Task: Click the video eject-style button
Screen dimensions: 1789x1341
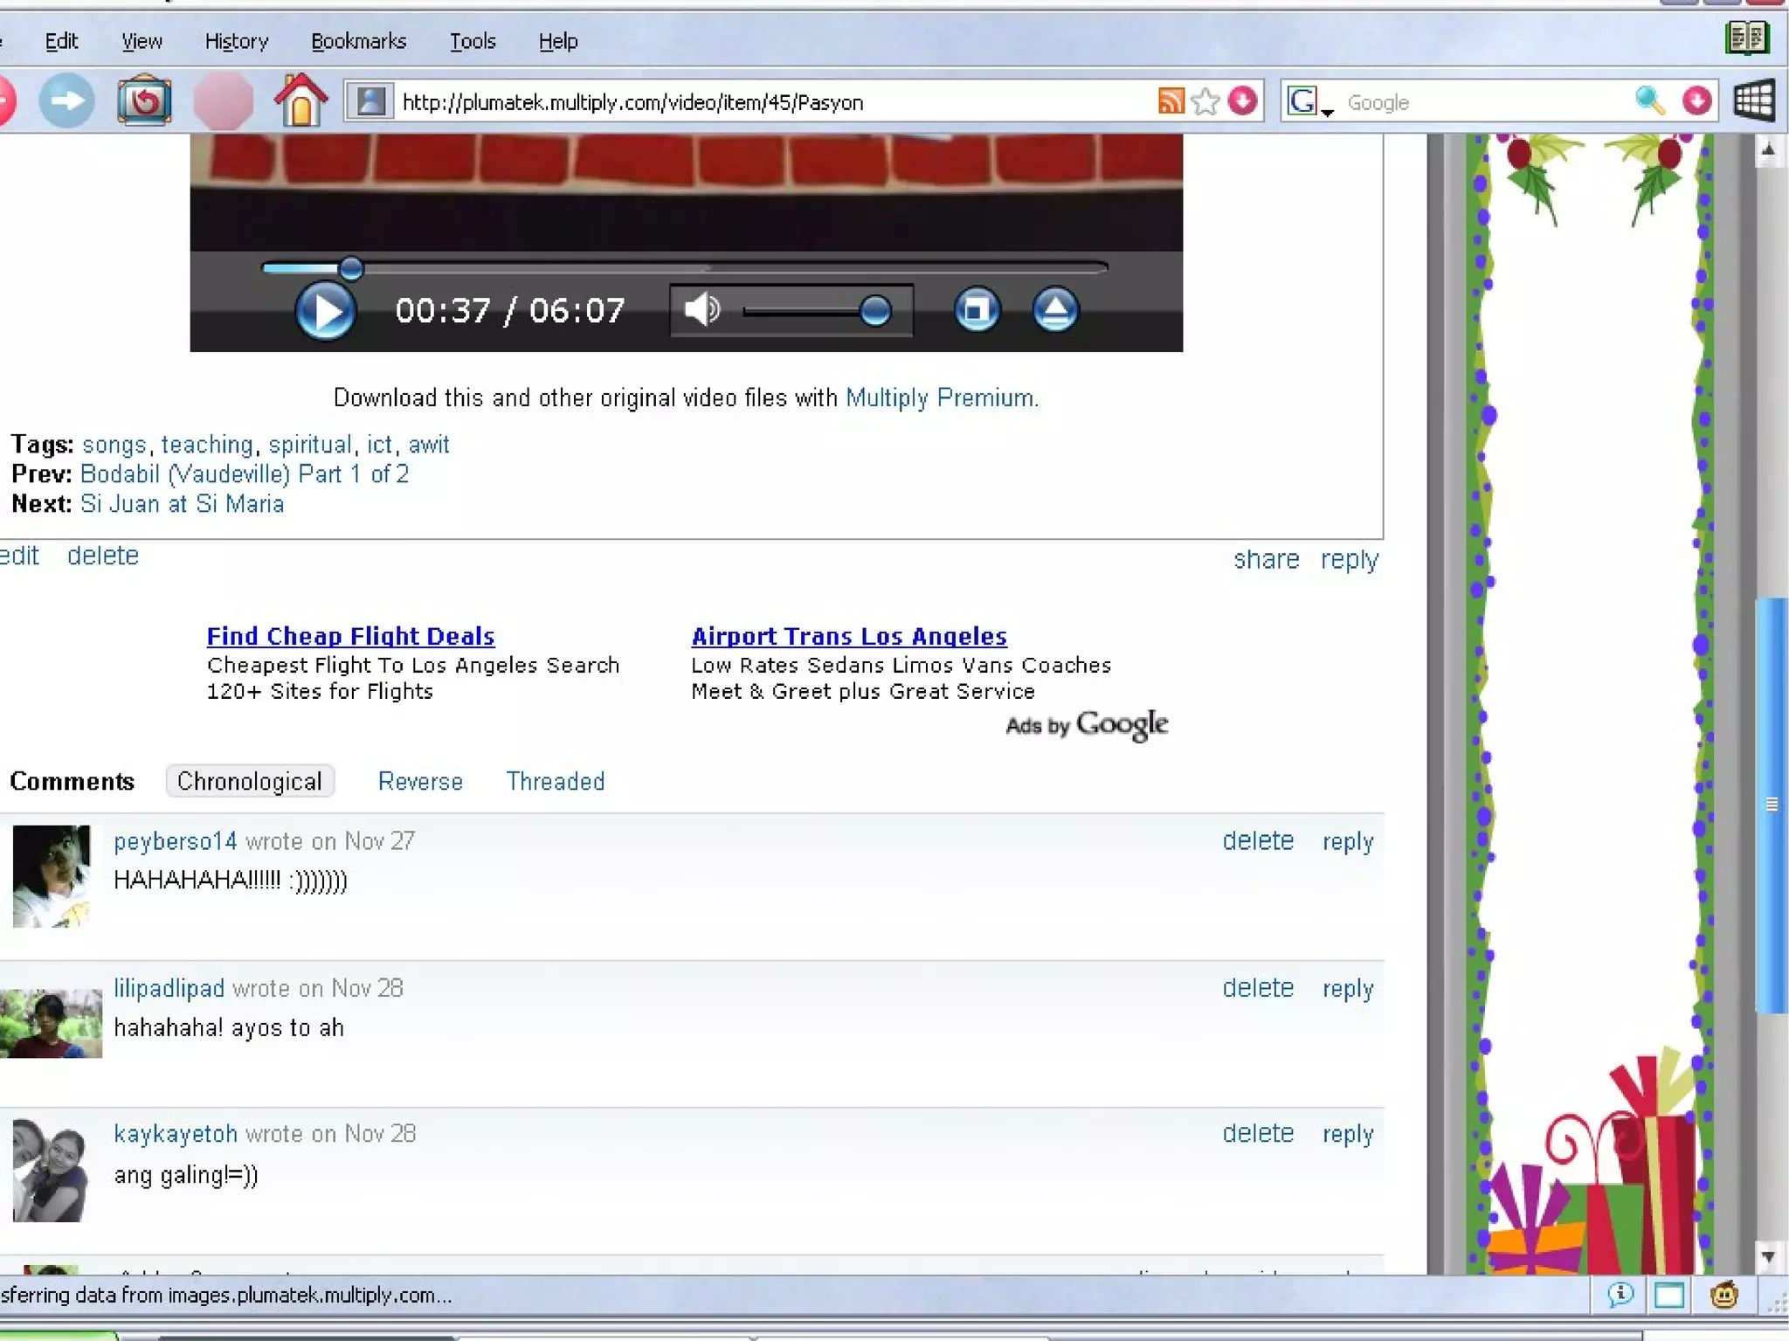Action: click(1055, 309)
